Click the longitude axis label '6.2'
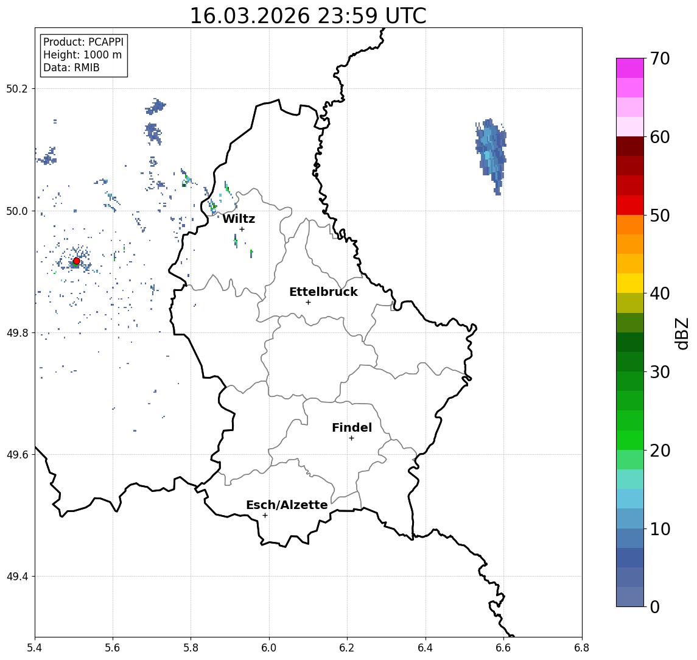Screen dimensions: 697x660 pyautogui.click(x=348, y=648)
